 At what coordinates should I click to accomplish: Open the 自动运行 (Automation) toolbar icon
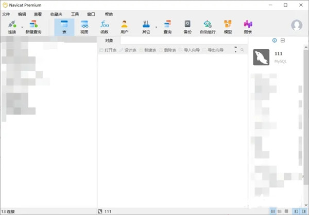pyautogui.click(x=208, y=27)
